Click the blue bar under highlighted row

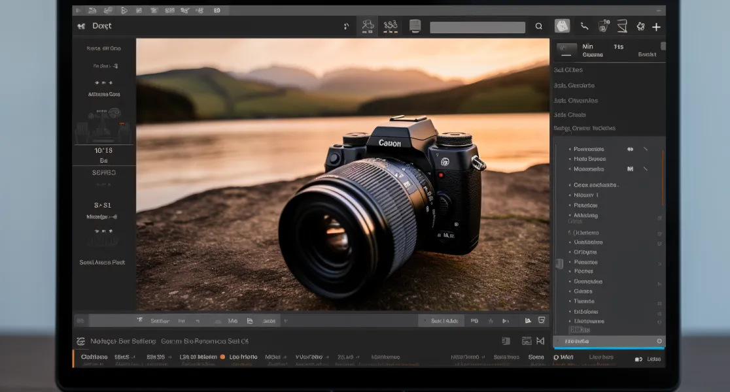(x=608, y=348)
